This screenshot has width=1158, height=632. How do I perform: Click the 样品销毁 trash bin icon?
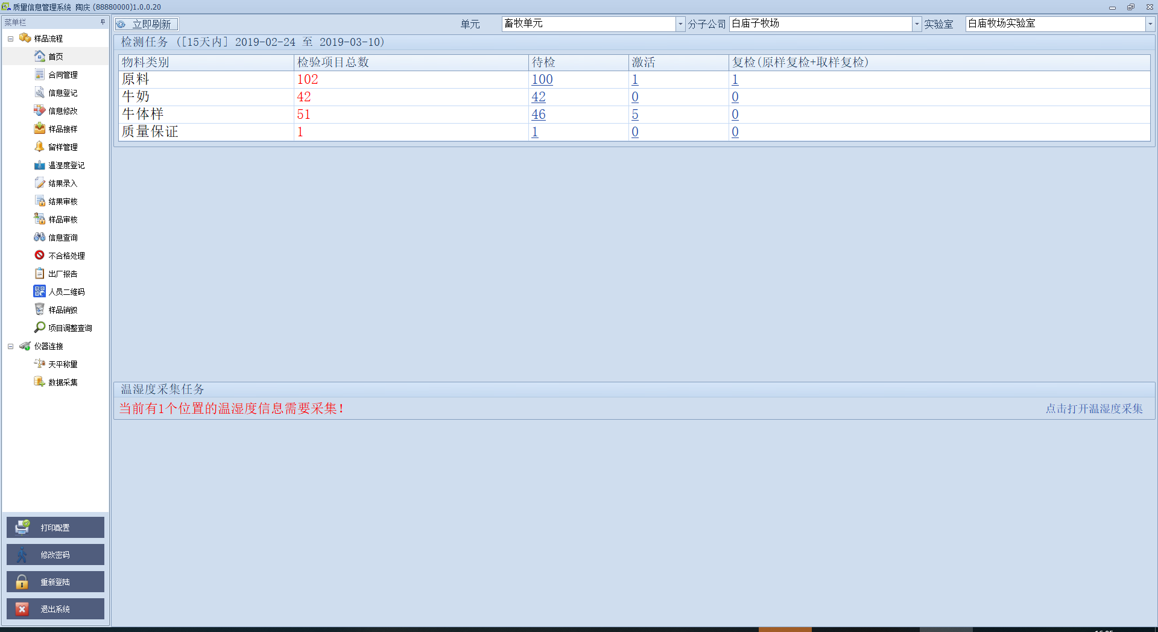pos(40,310)
